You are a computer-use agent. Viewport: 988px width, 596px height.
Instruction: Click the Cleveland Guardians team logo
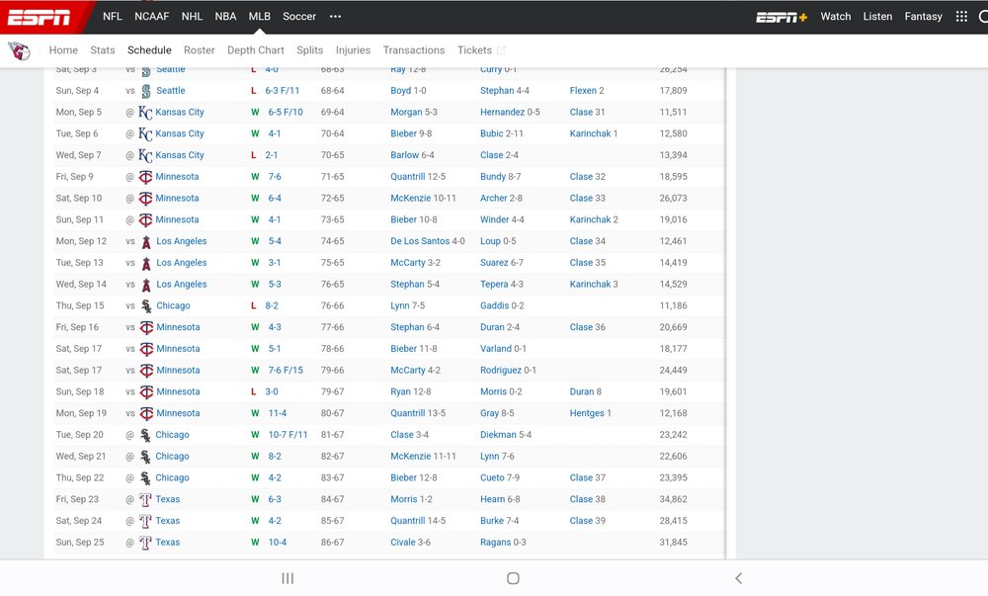[x=19, y=50]
